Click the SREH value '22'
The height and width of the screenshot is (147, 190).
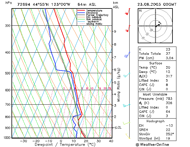coord(168,130)
